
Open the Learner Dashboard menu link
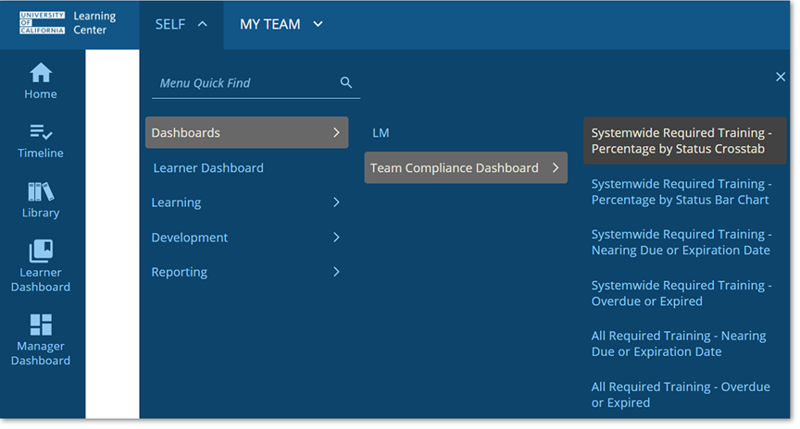coord(208,167)
